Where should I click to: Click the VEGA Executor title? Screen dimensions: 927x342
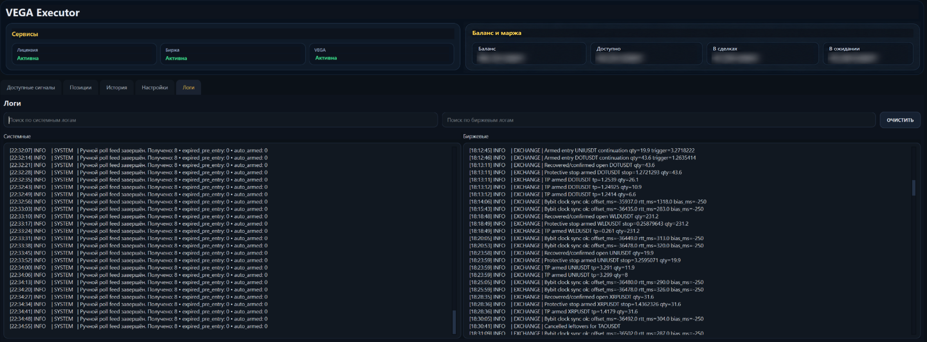43,13
